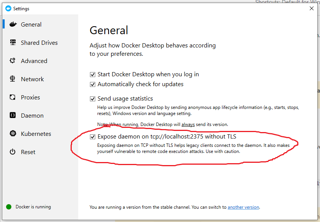Uncheck Expose daemon on tcp://localhost:2375

(x=93, y=137)
